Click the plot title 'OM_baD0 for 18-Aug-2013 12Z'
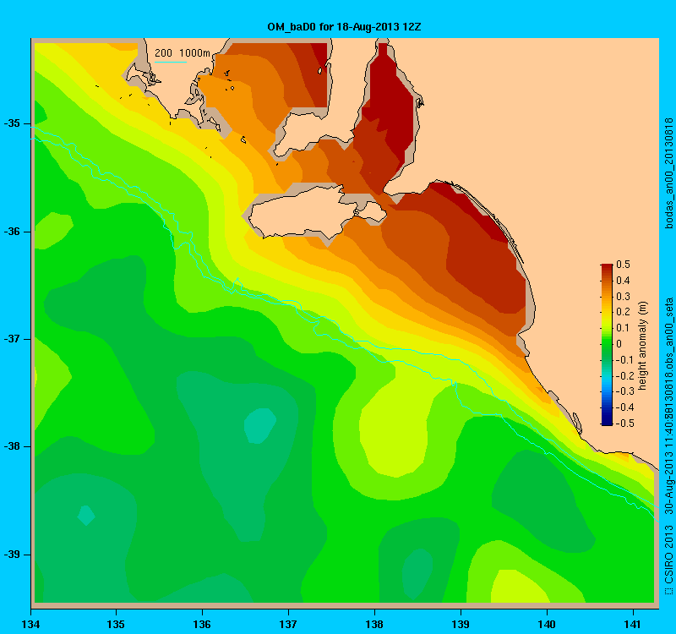This screenshot has width=676, height=634. click(344, 27)
